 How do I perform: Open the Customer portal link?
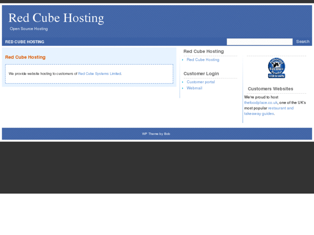pos(201,82)
